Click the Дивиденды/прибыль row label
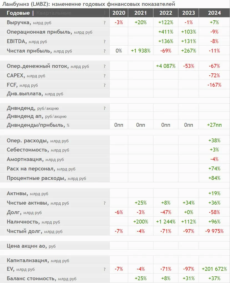The width and height of the screenshot is (230, 283). coord(35,125)
